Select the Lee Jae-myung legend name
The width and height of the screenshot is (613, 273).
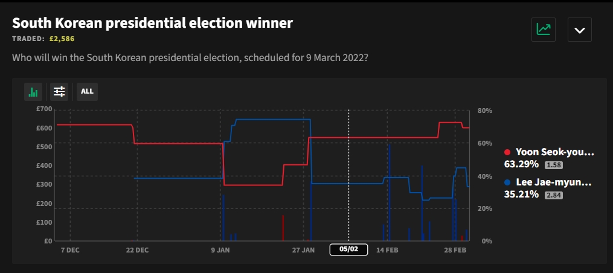[553, 182]
